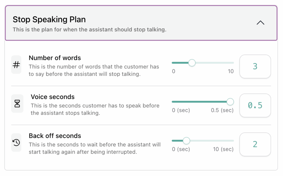Click the Voice seconds slider knob
283x176 pixels.
coord(230,102)
